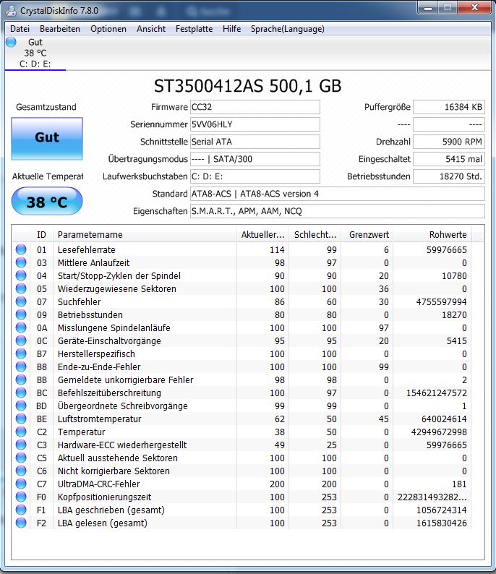
Task: Sort by Schlecht column header
Action: [x=315, y=235]
